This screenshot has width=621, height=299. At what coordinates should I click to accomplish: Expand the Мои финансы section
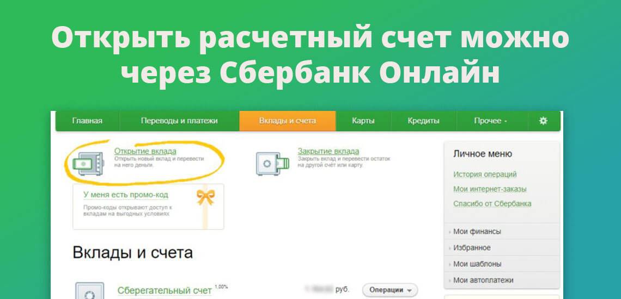coord(502,232)
